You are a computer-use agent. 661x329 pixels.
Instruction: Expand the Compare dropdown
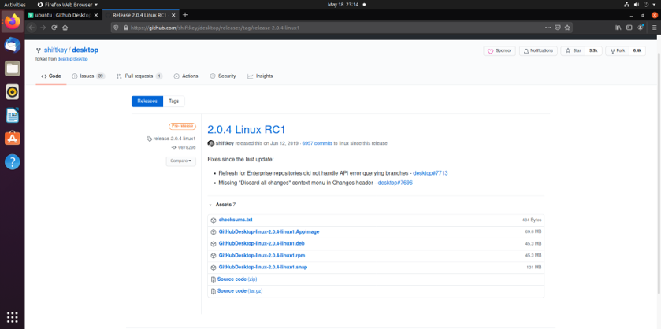[x=180, y=161]
